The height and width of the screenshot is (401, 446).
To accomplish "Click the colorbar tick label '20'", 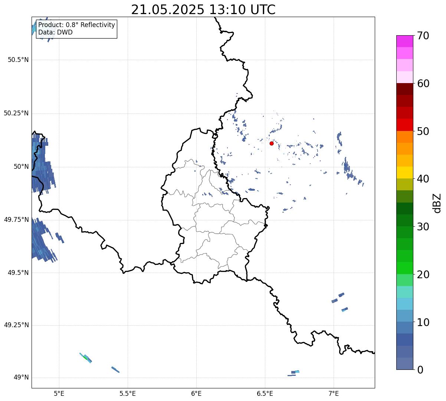I will point(423,275).
